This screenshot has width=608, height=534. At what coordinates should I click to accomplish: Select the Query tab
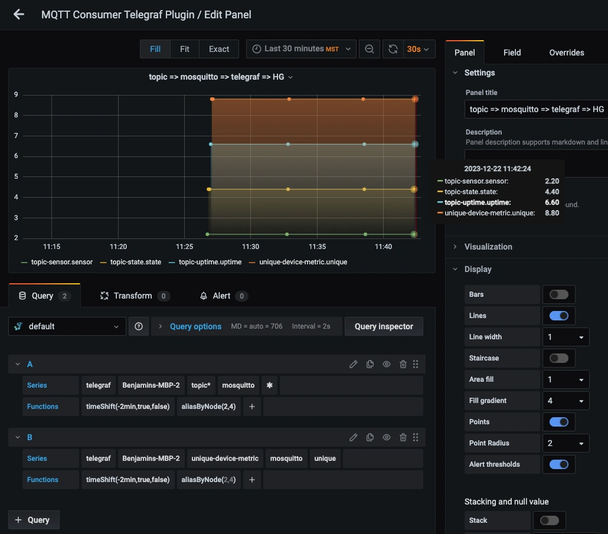[45, 296]
